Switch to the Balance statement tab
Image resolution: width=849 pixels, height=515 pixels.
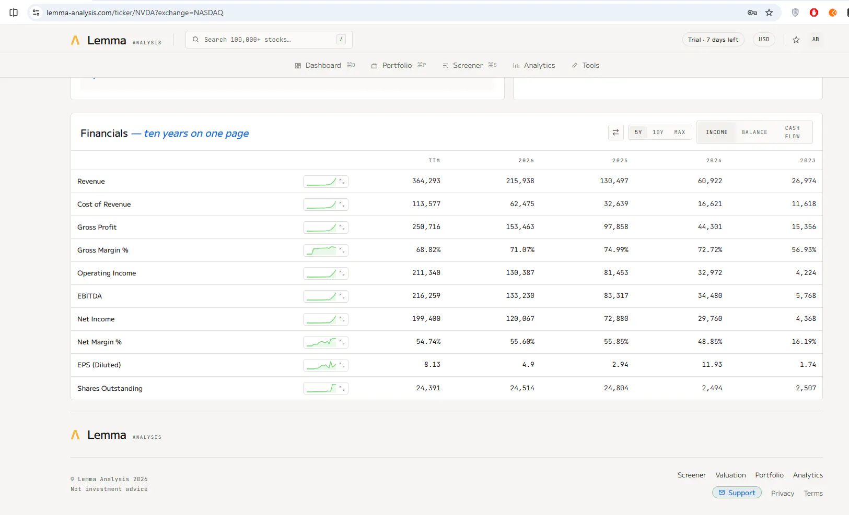tap(754, 133)
